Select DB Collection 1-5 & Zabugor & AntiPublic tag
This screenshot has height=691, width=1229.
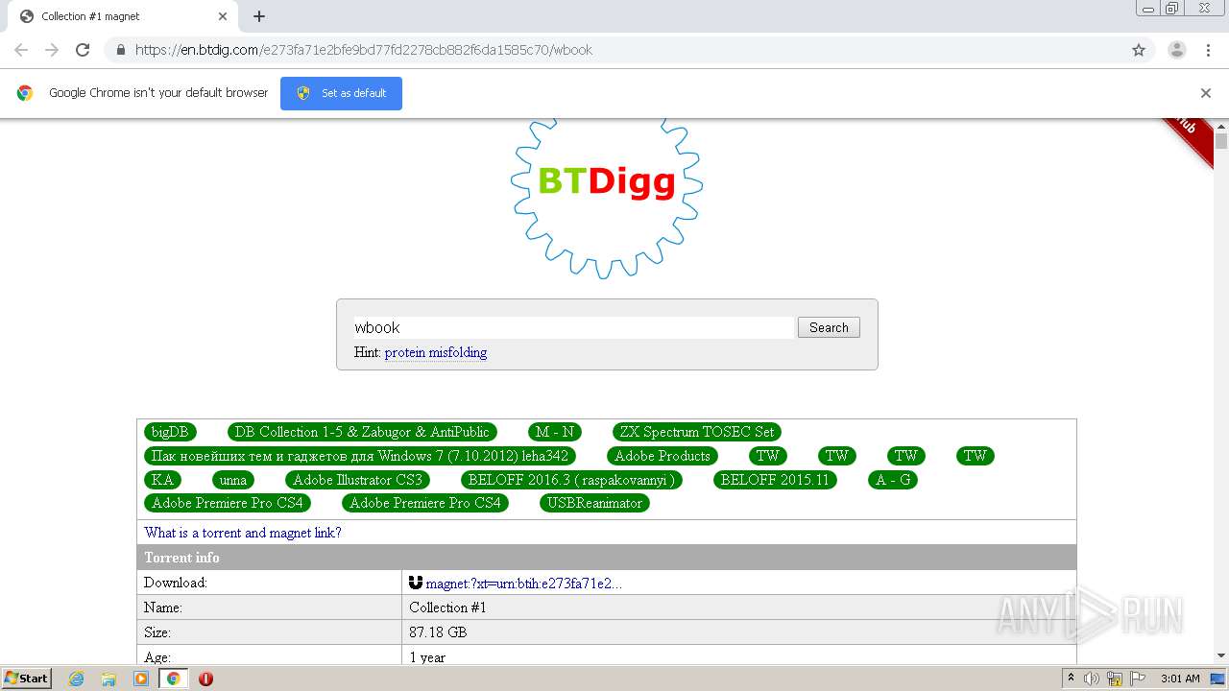tap(362, 432)
